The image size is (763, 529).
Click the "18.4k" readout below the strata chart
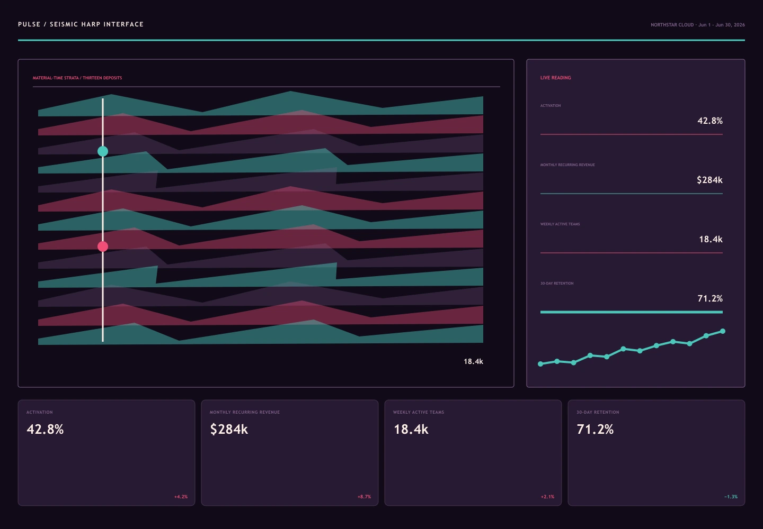click(473, 362)
